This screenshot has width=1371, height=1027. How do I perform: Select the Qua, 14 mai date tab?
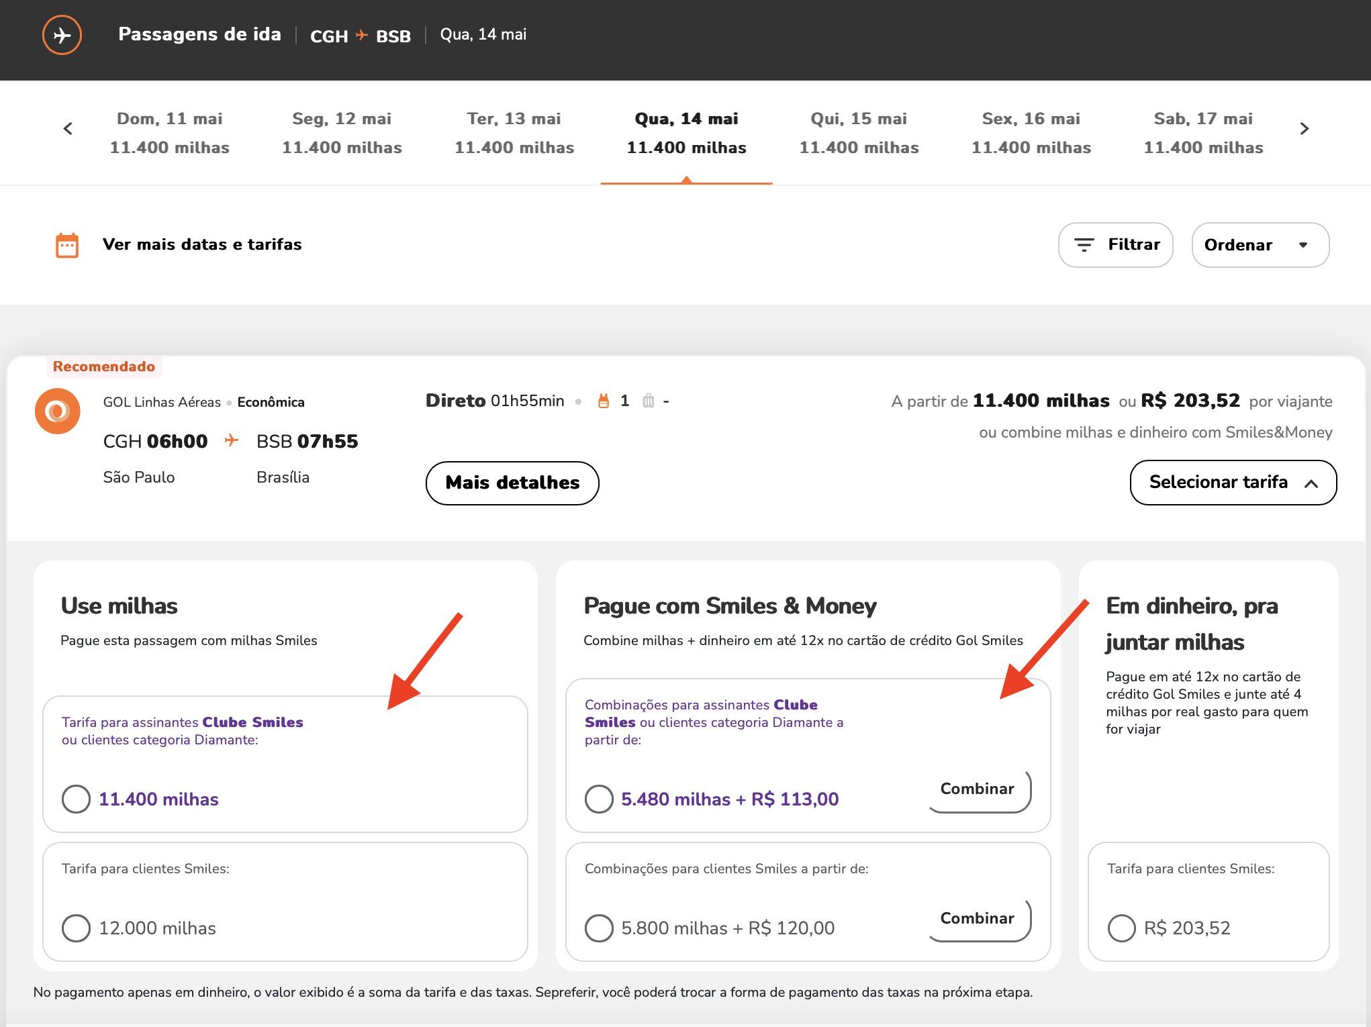[x=686, y=133]
